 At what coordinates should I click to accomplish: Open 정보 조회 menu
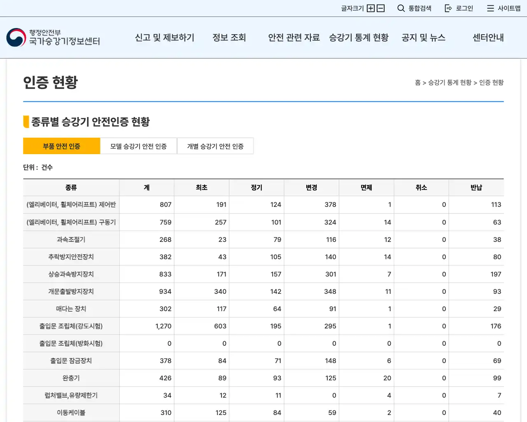[x=229, y=38]
